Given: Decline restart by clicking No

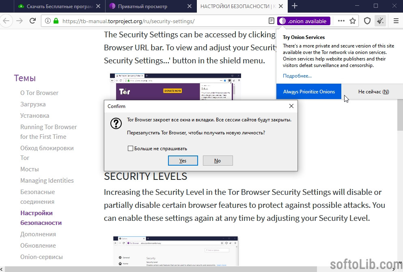Looking at the screenshot, I should coord(218,160).
